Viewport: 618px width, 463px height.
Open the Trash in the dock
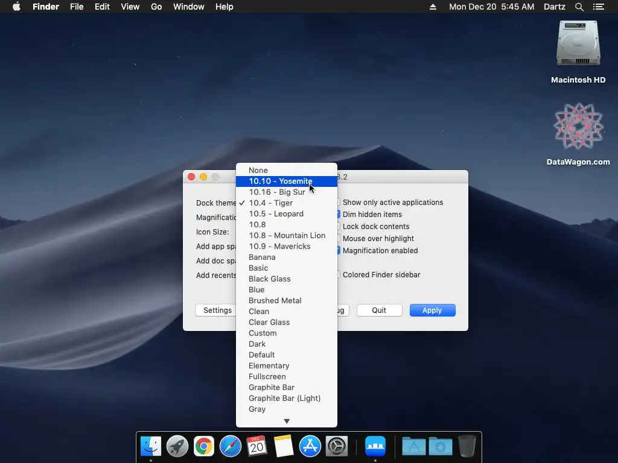[467, 447]
